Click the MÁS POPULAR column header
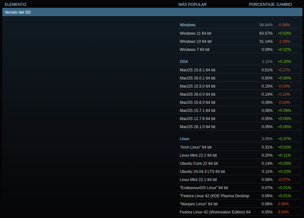The width and height of the screenshot is (304, 218). 192,5
